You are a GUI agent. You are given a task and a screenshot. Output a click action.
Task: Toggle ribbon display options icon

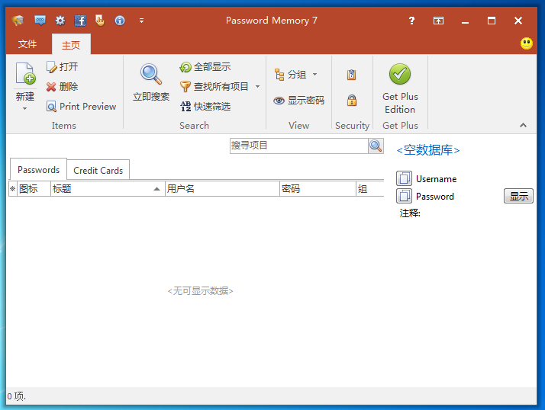point(438,21)
